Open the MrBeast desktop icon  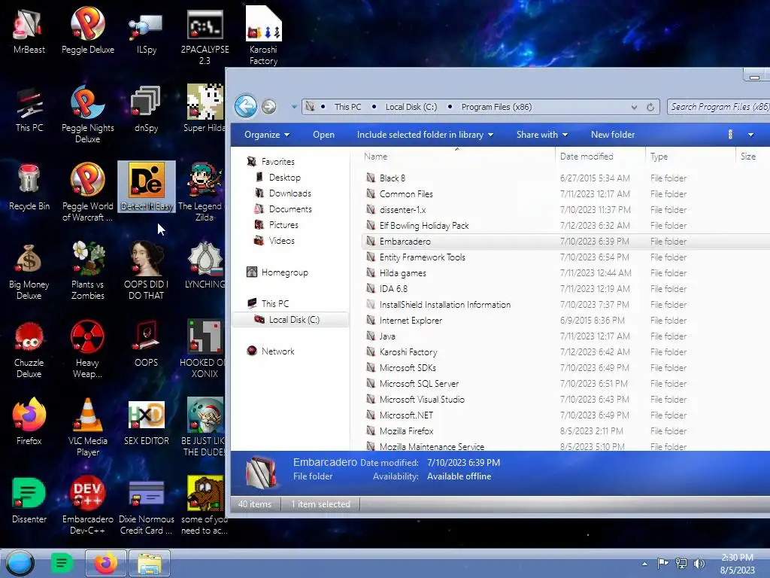[29, 30]
